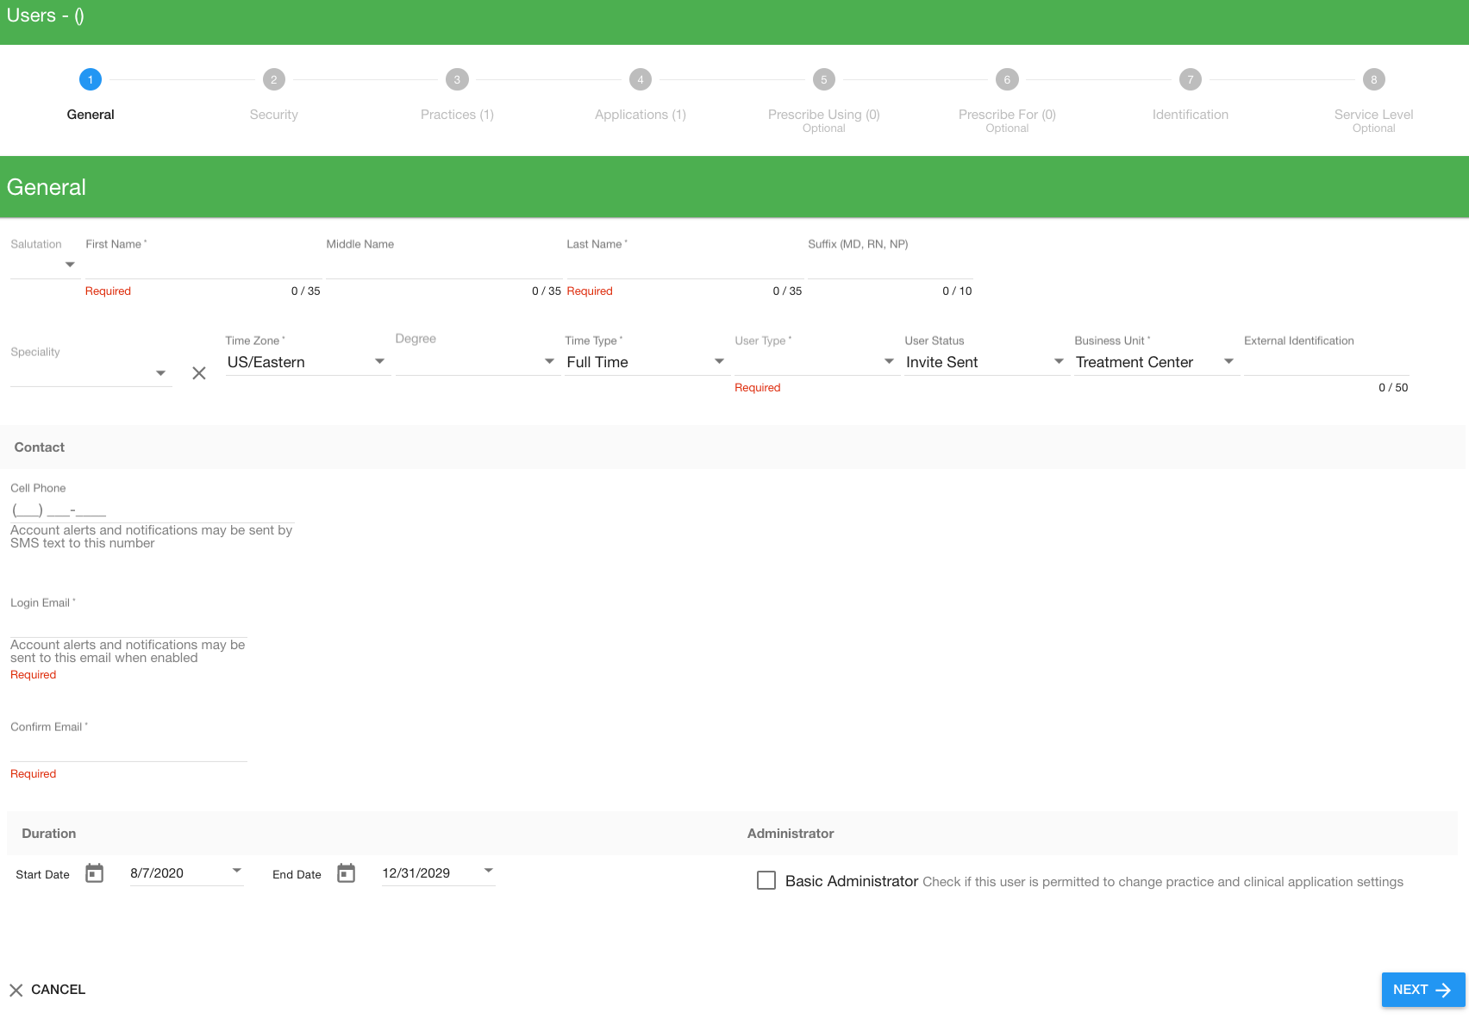1469x1019 pixels.
Task: Click the End Date value 12/31/2029
Action: 416,873
